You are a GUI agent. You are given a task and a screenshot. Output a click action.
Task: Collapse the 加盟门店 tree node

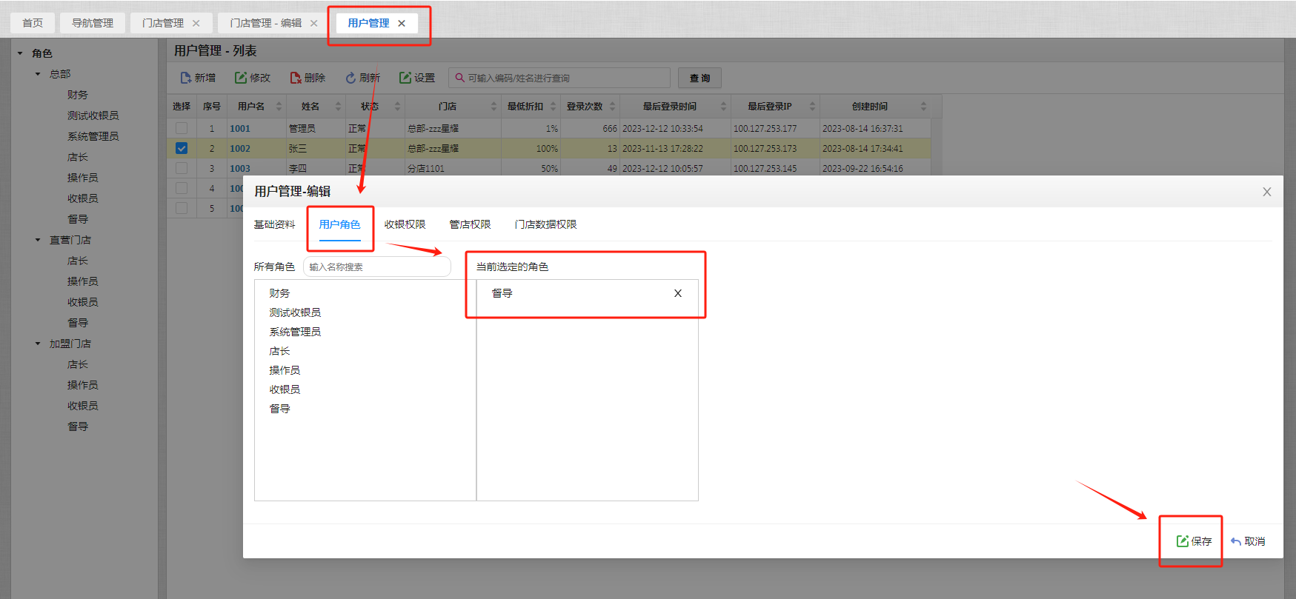pos(38,344)
